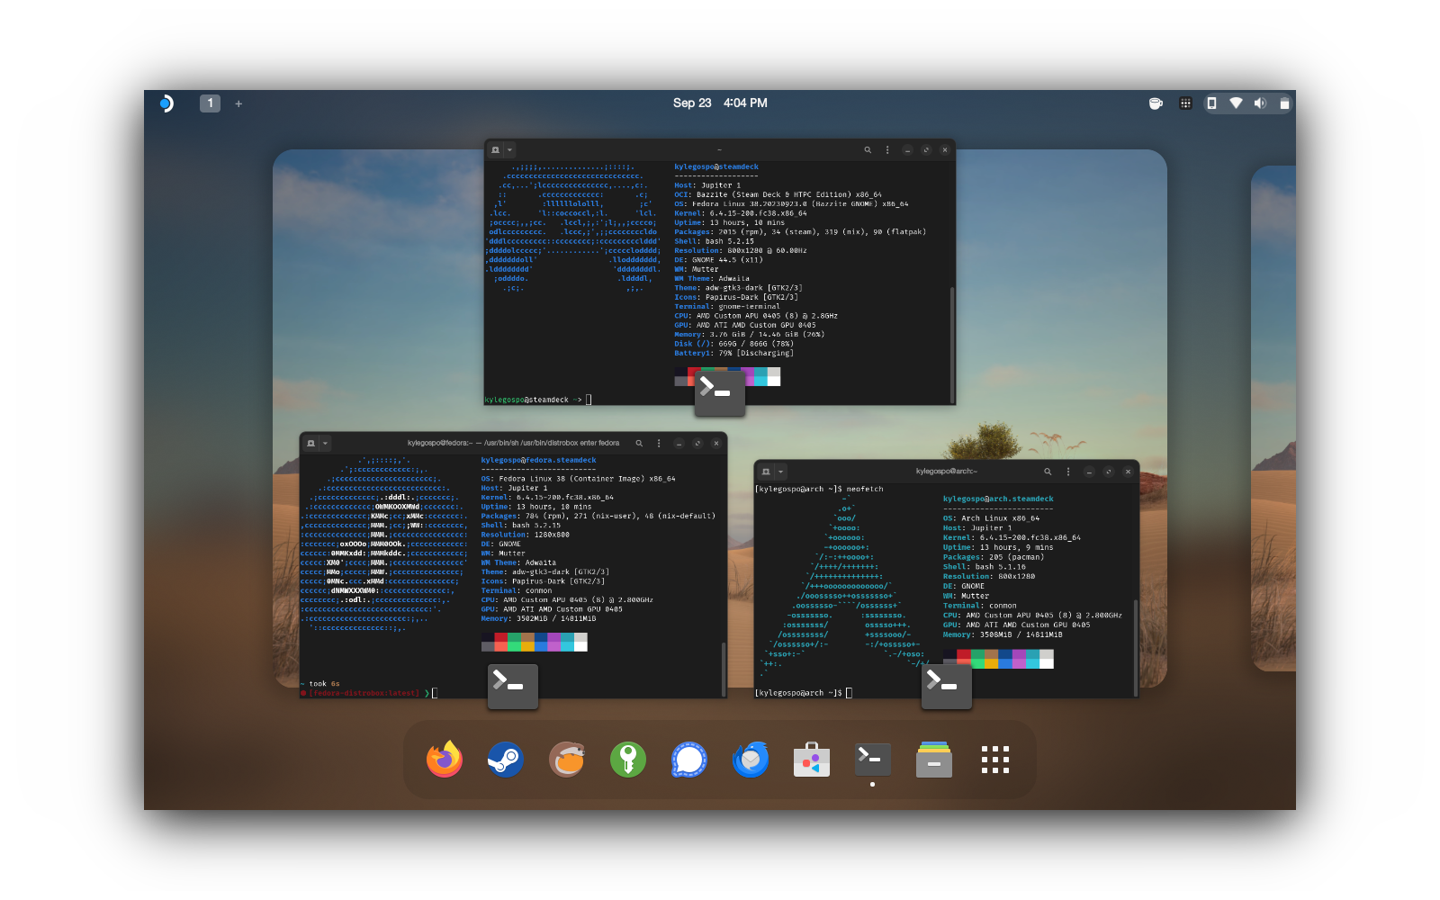The image size is (1440, 900).
Task: Click the fedora terminal title bar text
Action: 513,443
